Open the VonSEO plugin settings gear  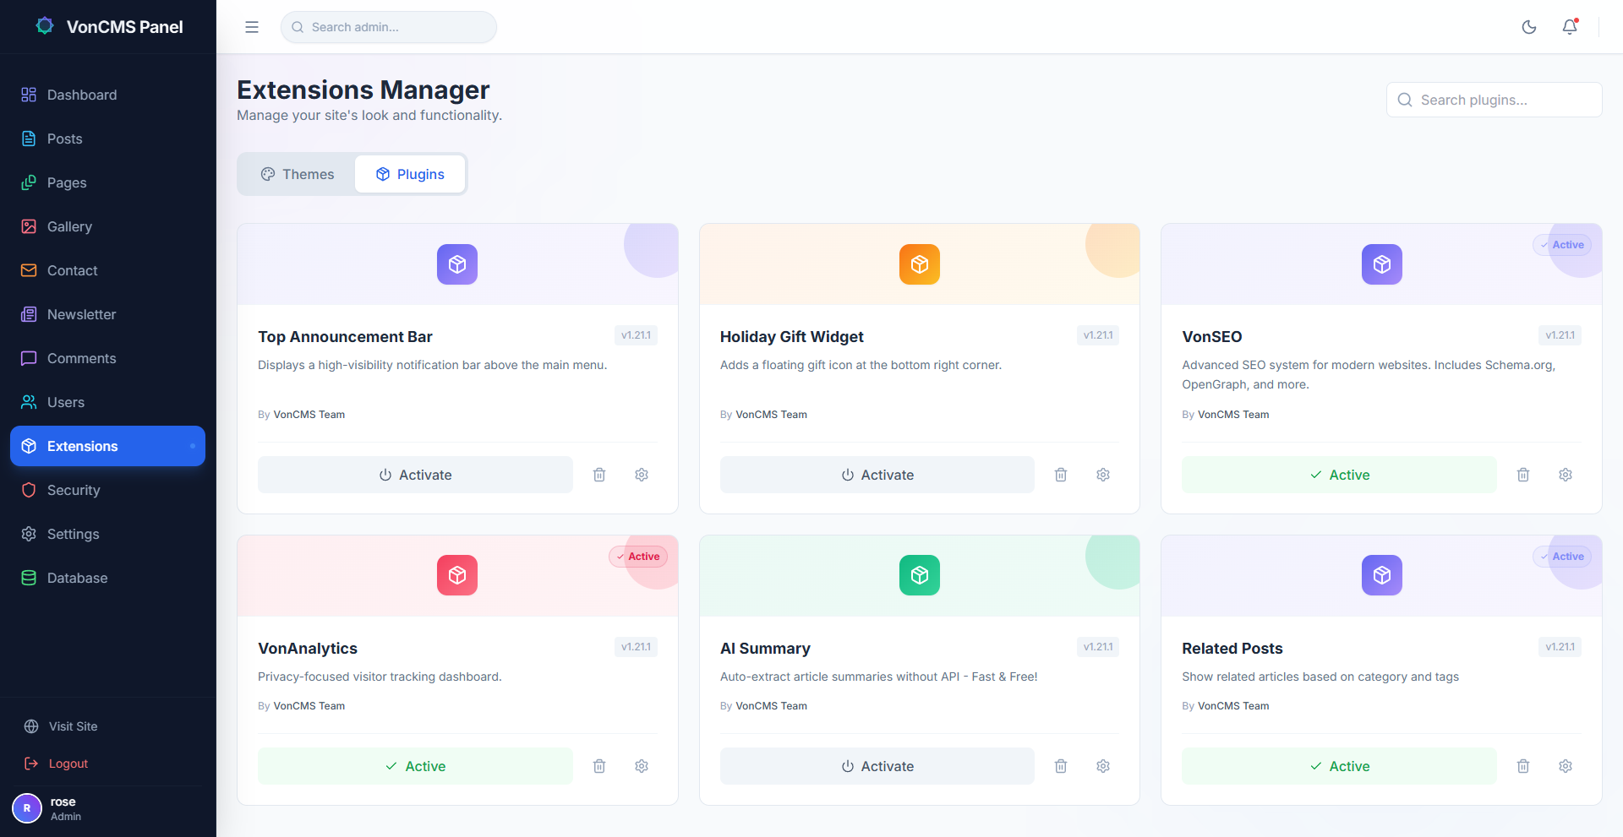pyautogui.click(x=1565, y=475)
